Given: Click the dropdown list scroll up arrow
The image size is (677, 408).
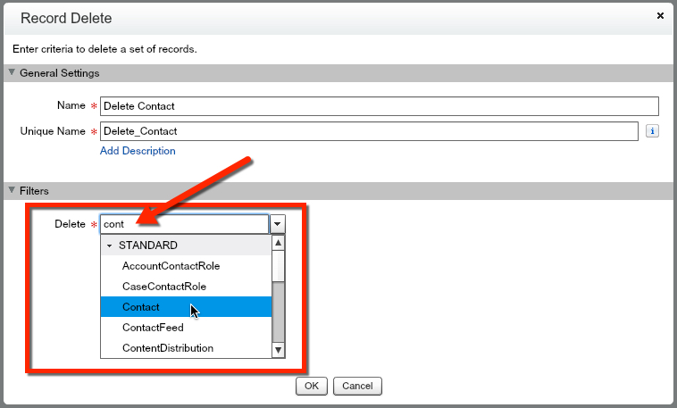Looking at the screenshot, I should click(278, 244).
